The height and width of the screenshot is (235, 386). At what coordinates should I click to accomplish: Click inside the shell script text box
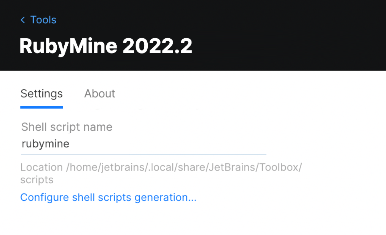[x=110, y=144]
